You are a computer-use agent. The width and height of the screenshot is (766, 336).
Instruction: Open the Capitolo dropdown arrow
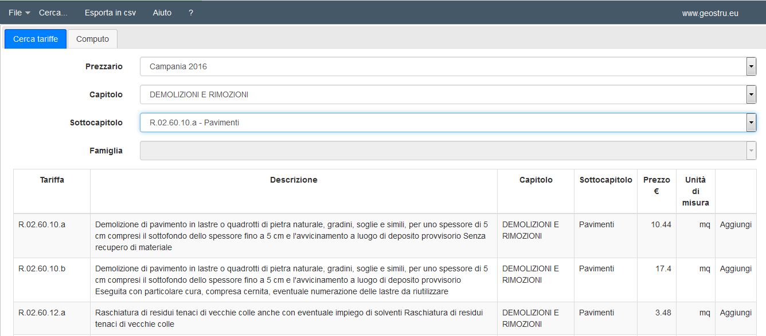(751, 94)
